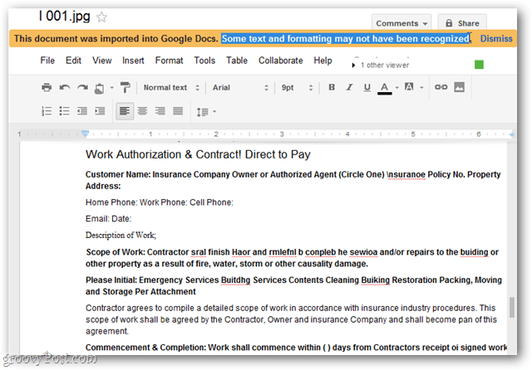The width and height of the screenshot is (532, 370).
Task: Dismiss the import notification banner
Action: 496,39
